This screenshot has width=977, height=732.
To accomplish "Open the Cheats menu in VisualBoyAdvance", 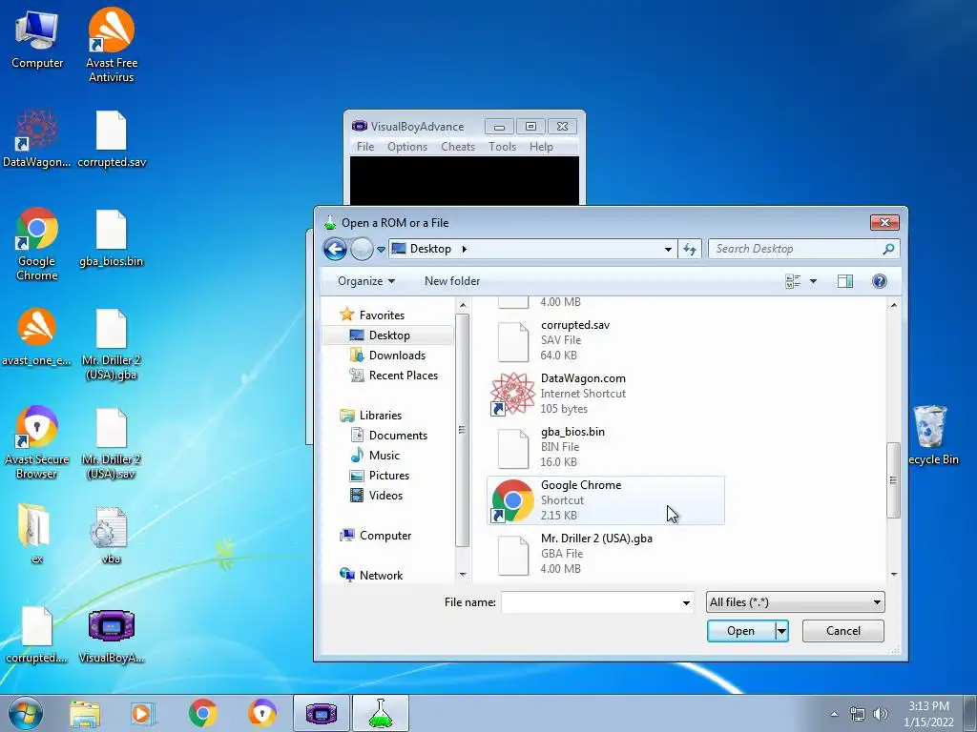I will 458,147.
